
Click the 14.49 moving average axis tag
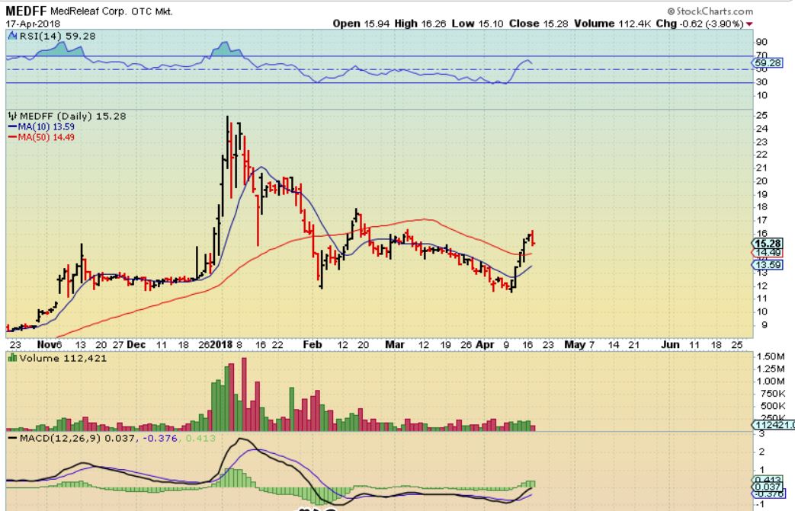768,253
